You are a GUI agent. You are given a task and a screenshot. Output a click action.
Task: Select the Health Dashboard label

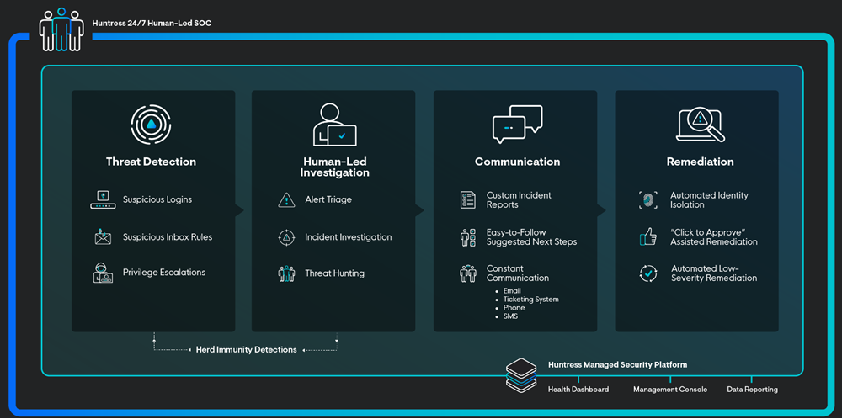pyautogui.click(x=578, y=390)
